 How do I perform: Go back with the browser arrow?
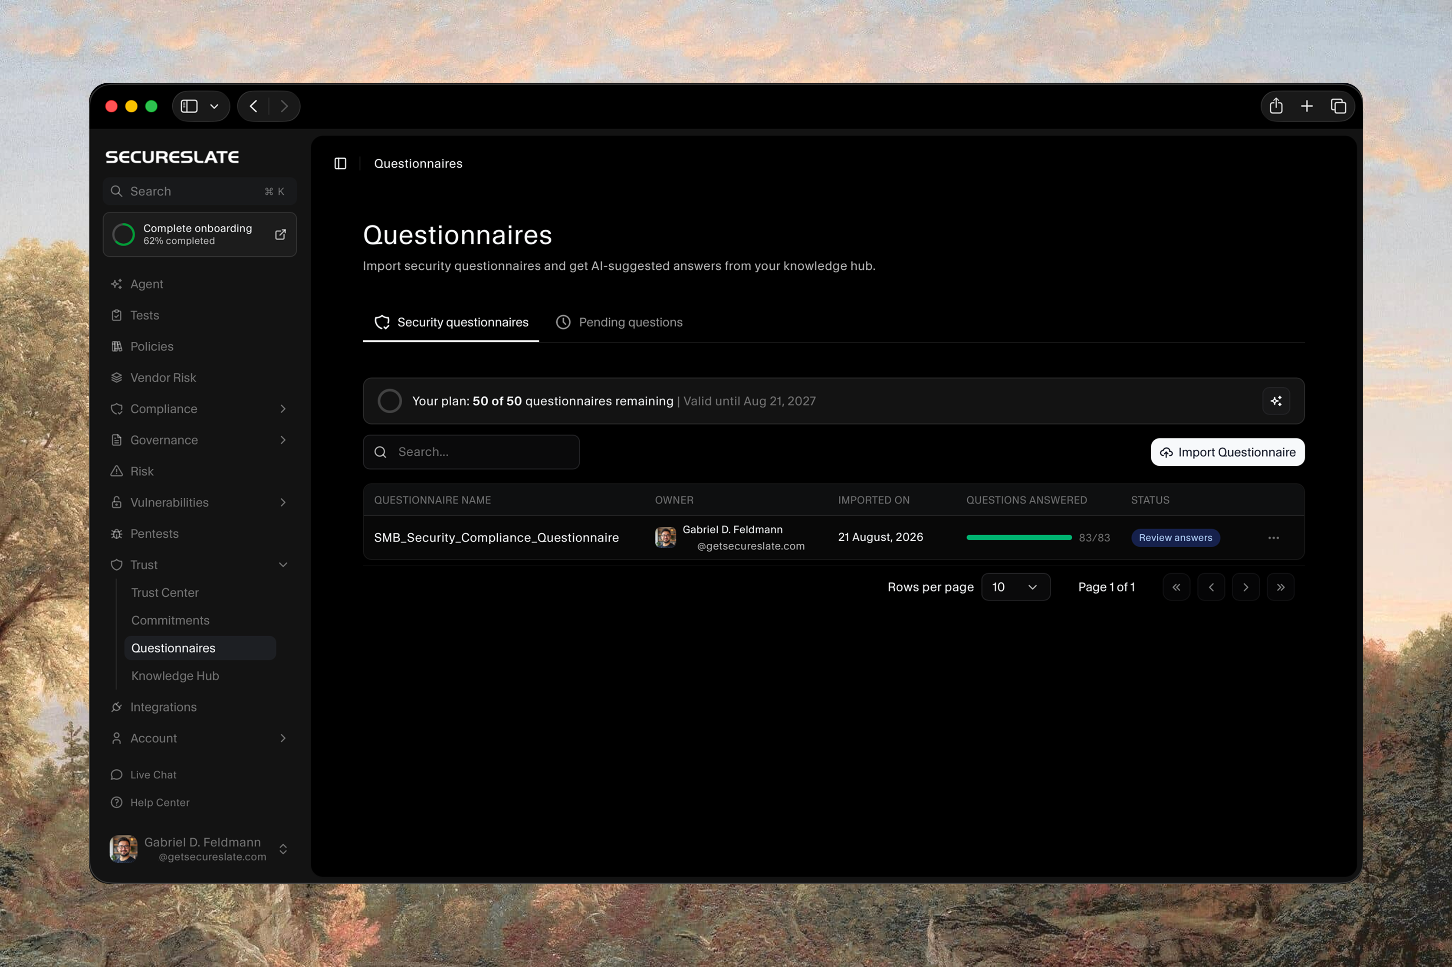tap(253, 106)
